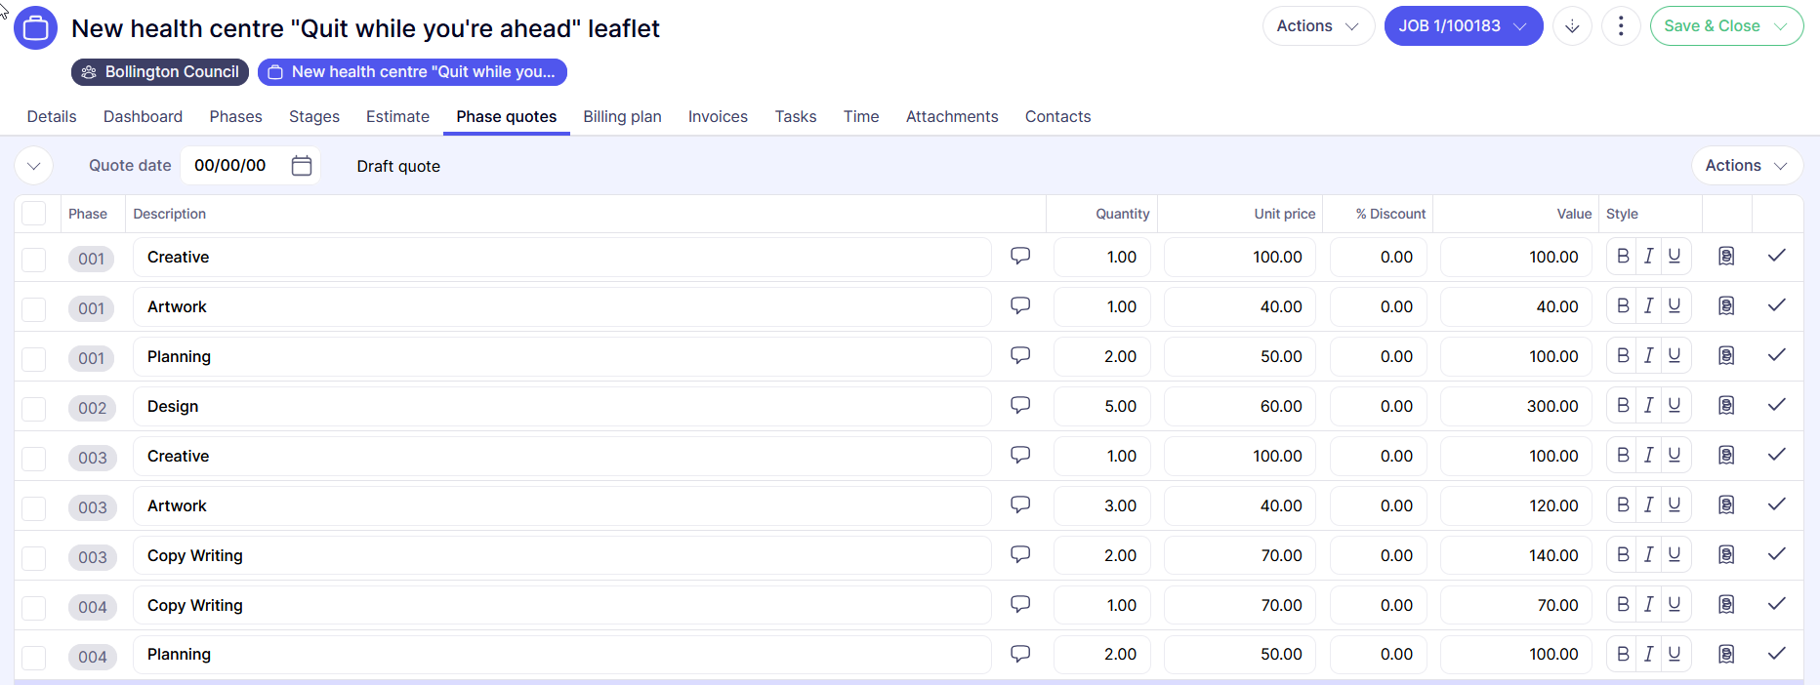Click the comment icon on the Design row
This screenshot has height=685, width=1820.
click(1020, 405)
